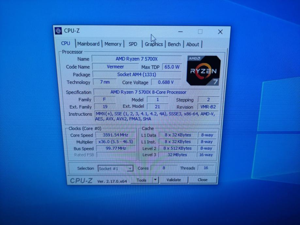
Task: Click the L1 Inst. size 8 x 32 KBytes
Action: (x=178, y=142)
